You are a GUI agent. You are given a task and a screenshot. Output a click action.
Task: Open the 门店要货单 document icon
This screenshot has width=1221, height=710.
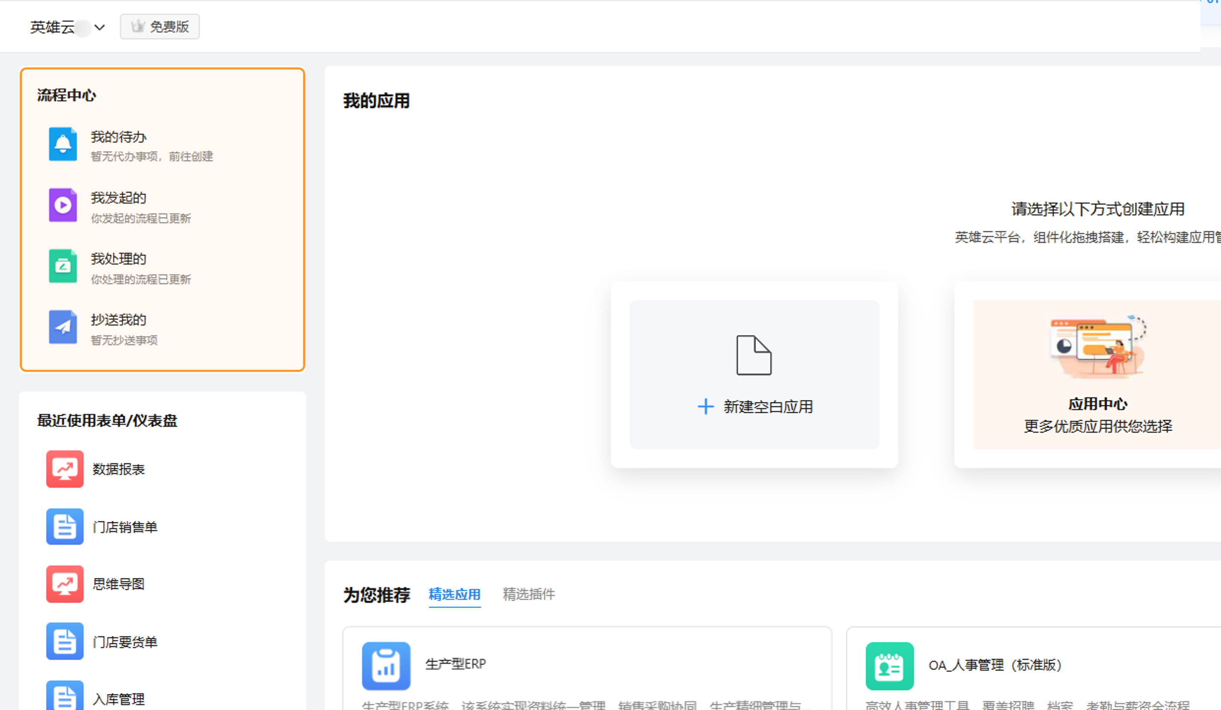pos(64,641)
